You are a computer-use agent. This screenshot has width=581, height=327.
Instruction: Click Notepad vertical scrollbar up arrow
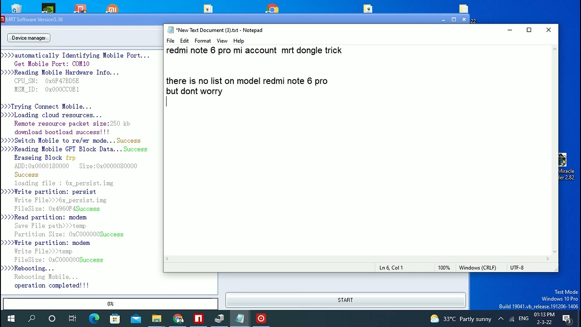(x=555, y=49)
